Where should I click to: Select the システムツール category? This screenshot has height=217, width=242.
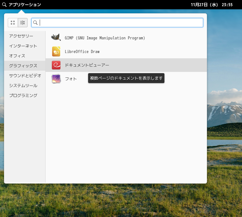[x=23, y=86]
